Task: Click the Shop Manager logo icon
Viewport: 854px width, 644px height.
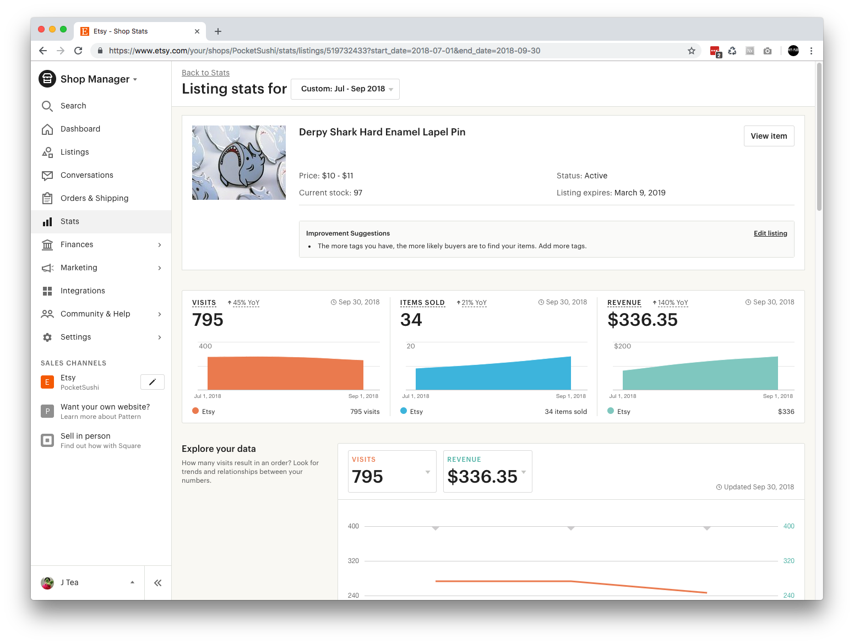Action: coord(47,79)
